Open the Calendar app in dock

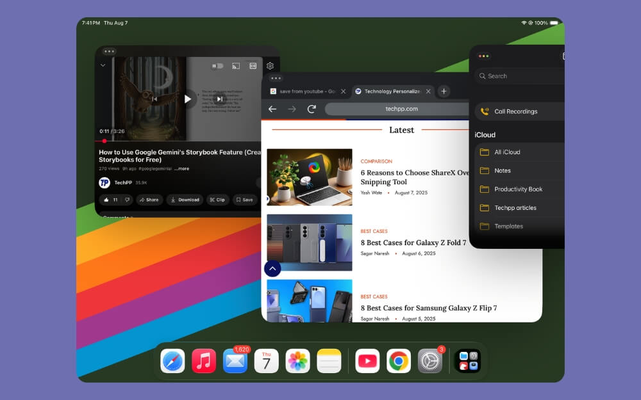267,361
